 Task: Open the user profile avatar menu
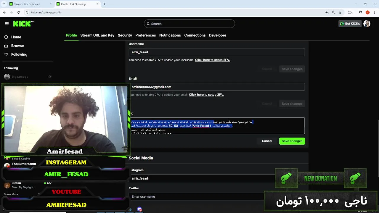point(367,24)
